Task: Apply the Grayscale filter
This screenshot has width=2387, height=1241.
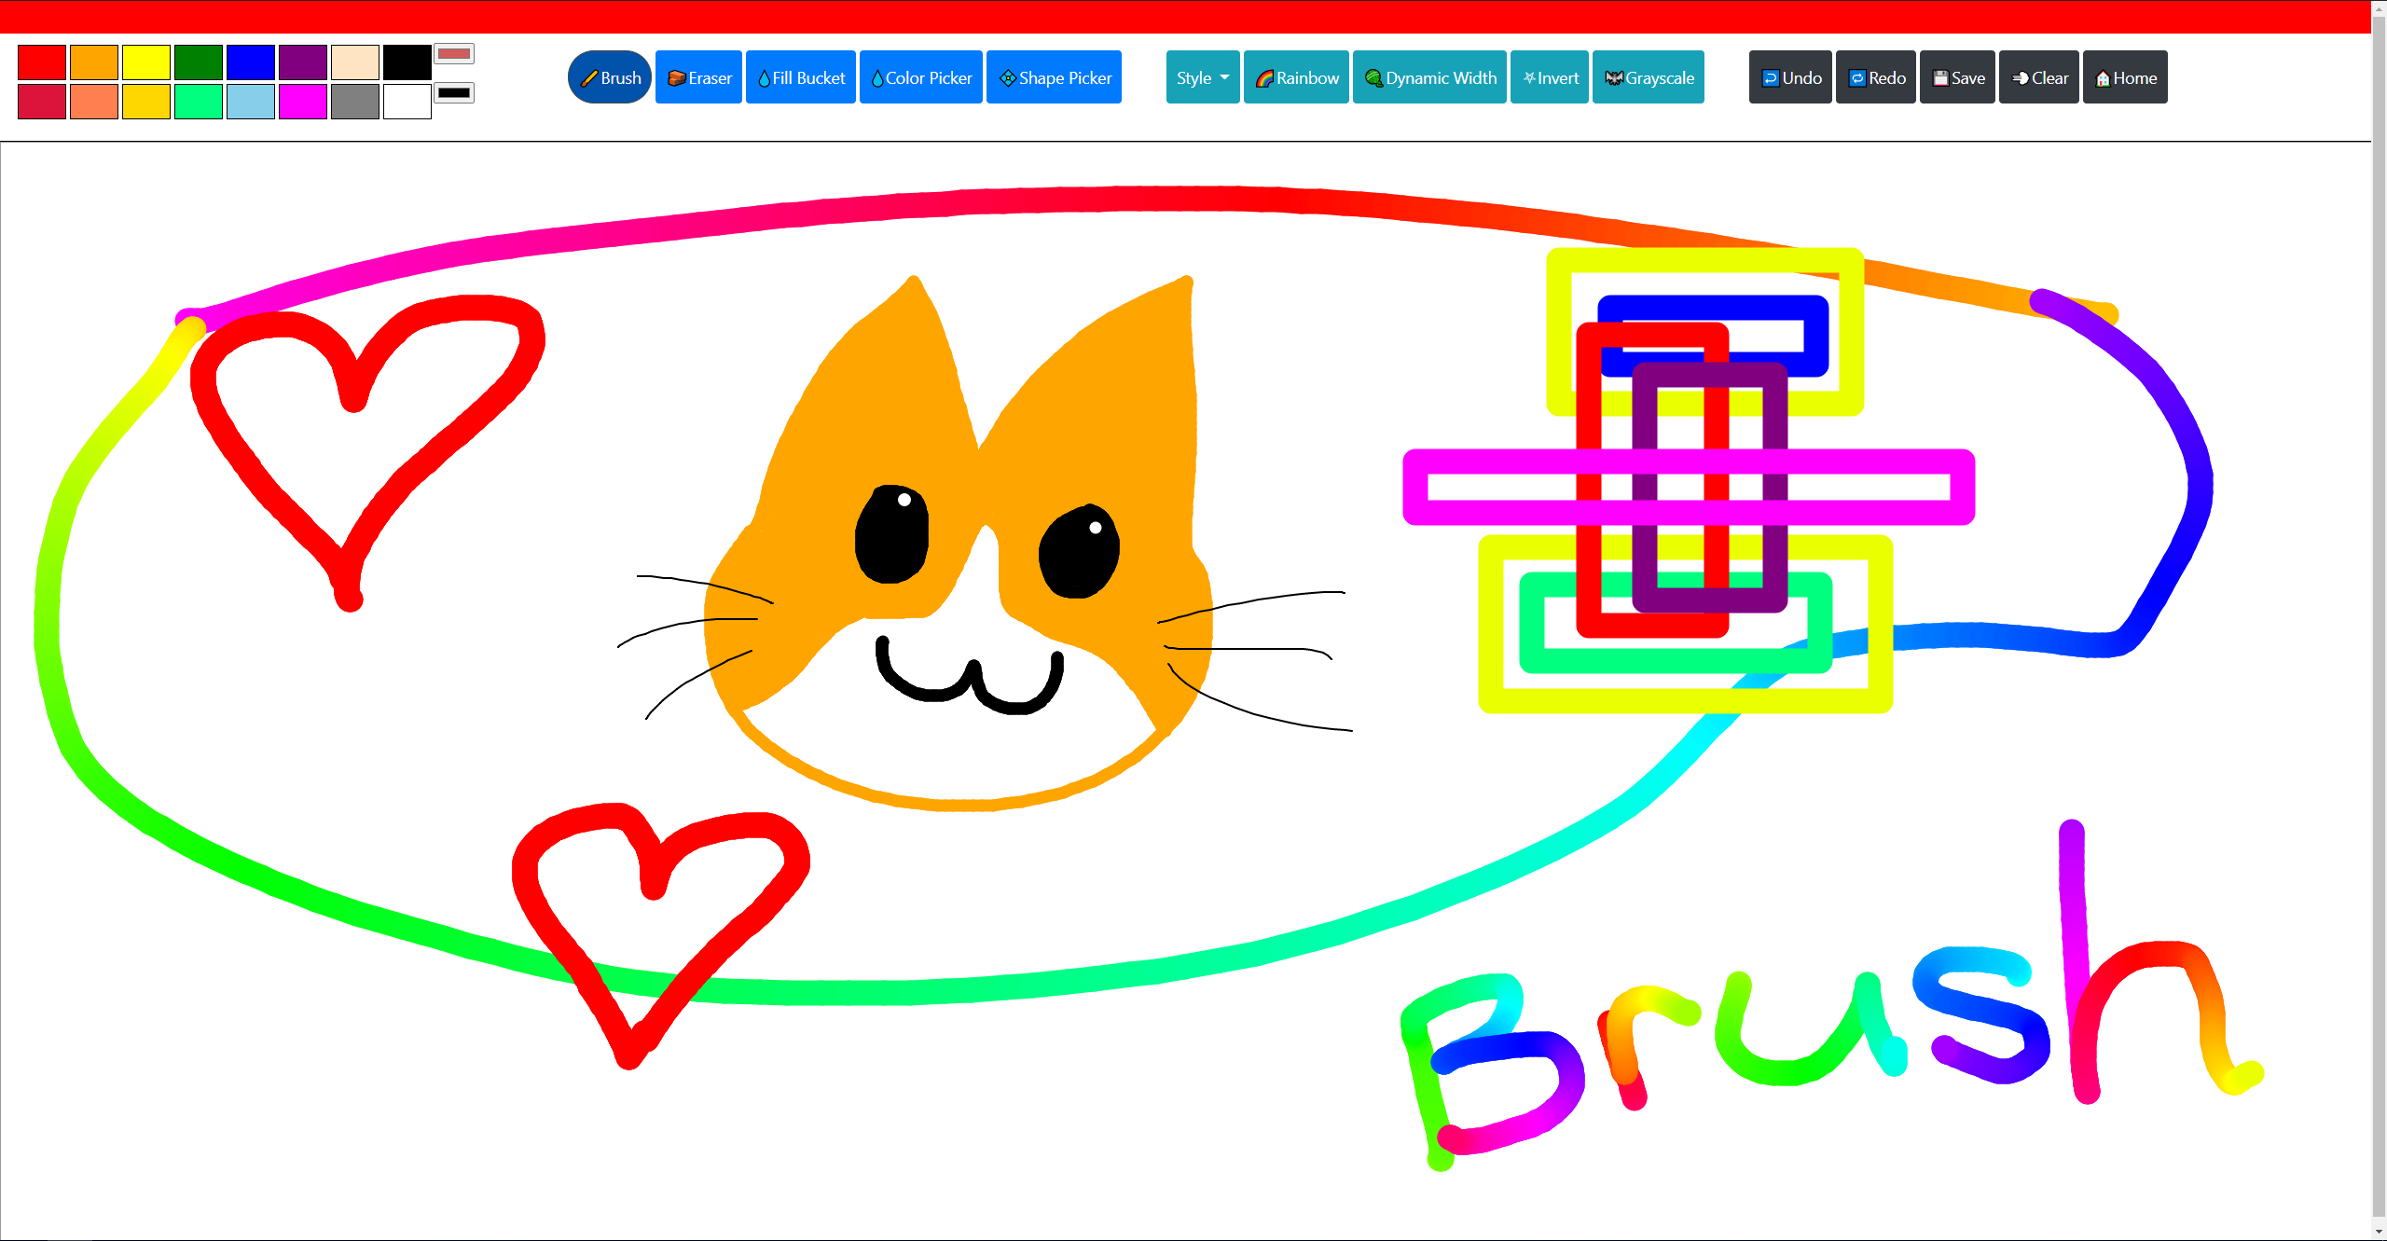Action: click(1649, 77)
